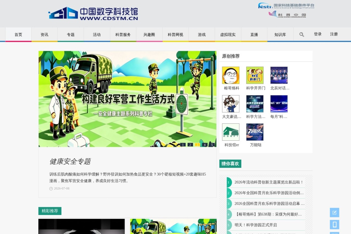The image size is (351, 234).
Task: Click the 训练后肌肉酸痛 article summary text
Action: [x=128, y=178]
